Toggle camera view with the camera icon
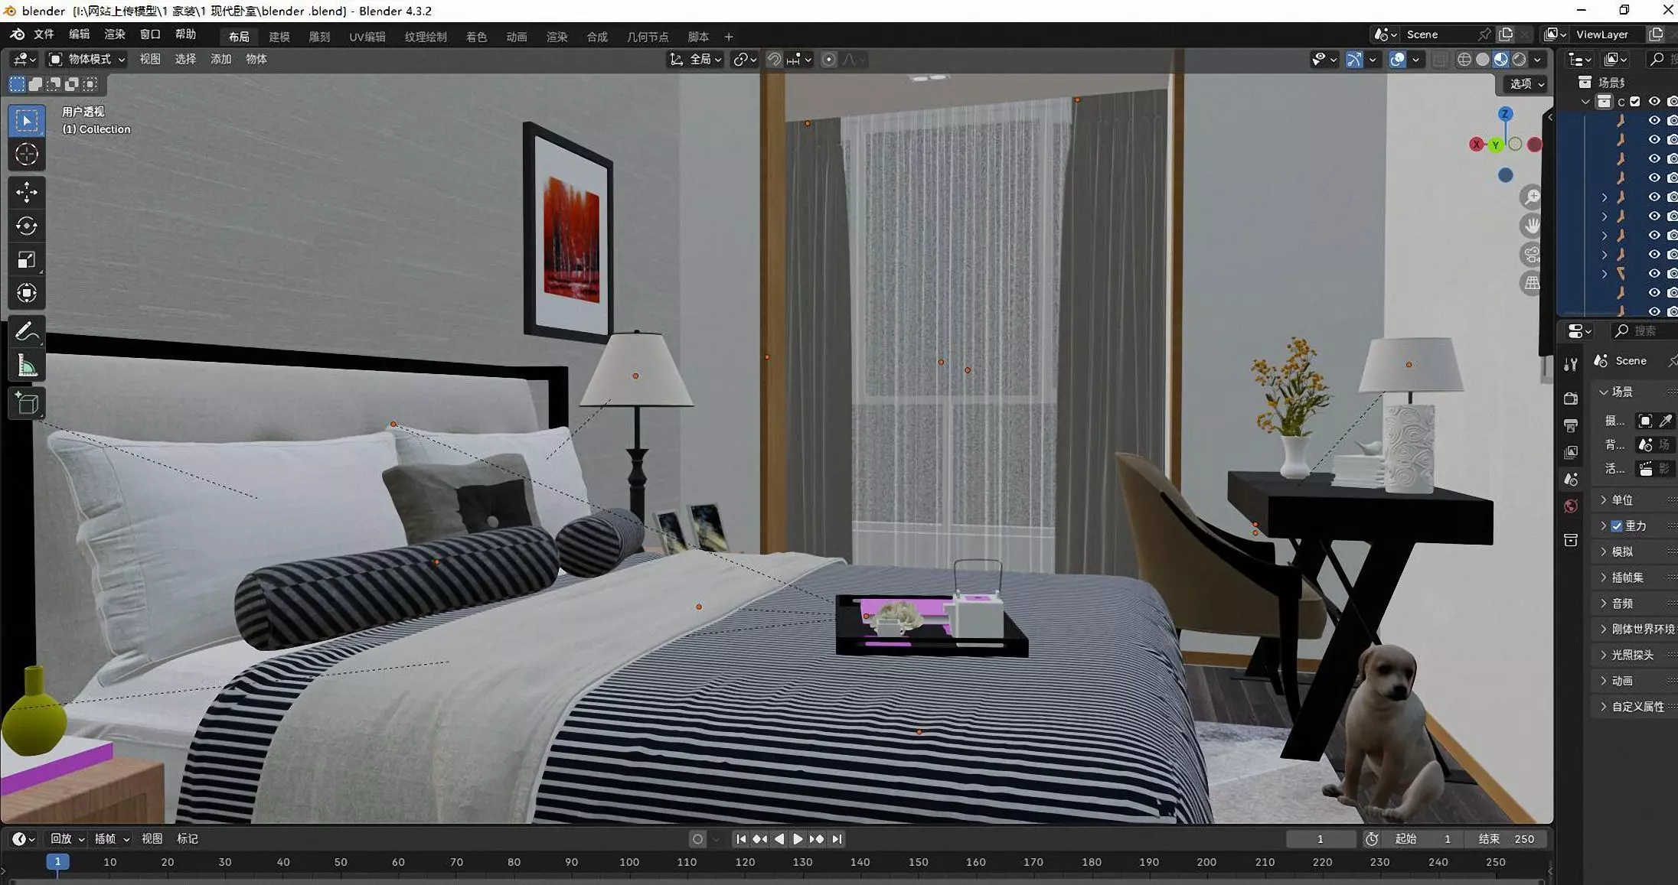 pyautogui.click(x=1531, y=255)
